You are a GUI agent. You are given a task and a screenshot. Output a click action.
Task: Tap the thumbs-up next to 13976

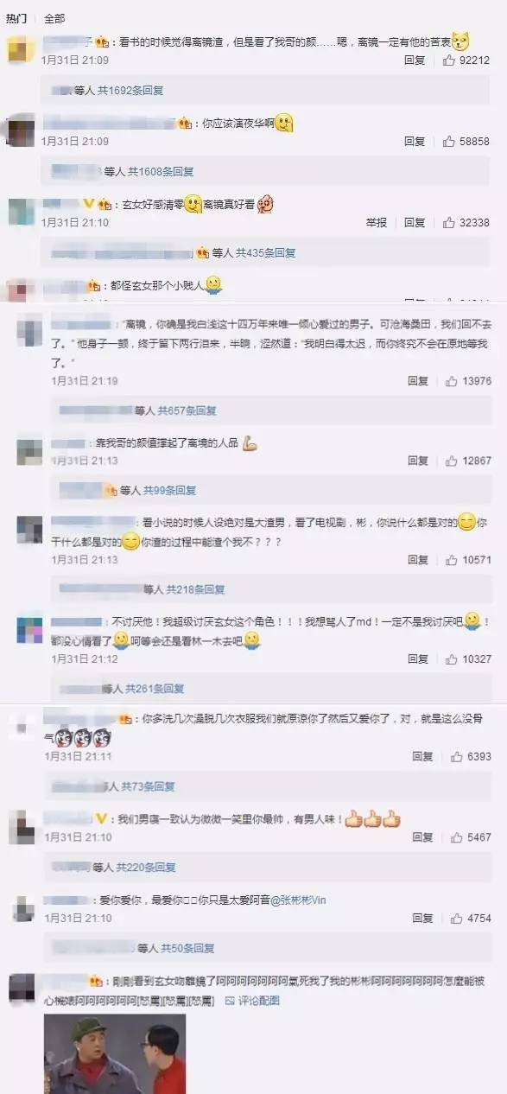(x=452, y=381)
